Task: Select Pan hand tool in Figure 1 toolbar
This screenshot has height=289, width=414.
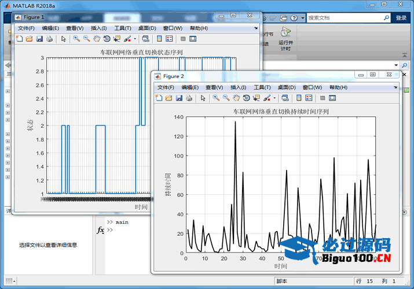Action: click(x=97, y=39)
